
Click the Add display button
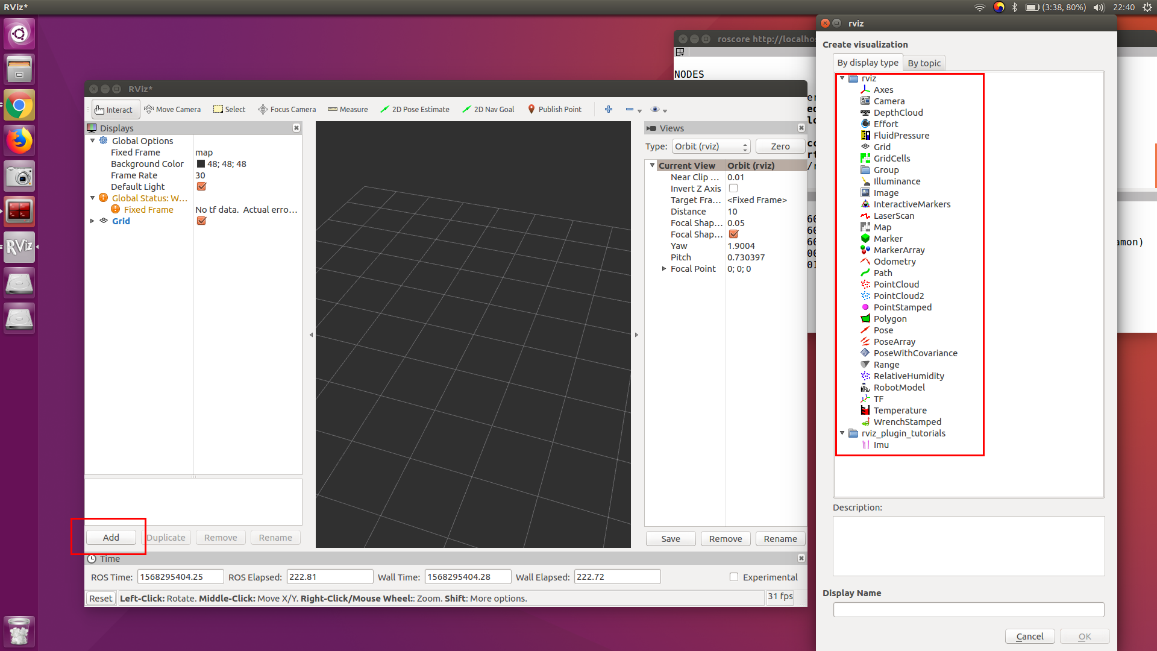(x=111, y=537)
